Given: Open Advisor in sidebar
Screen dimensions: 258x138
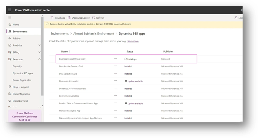Looking at the screenshot, I should coord(17,38).
